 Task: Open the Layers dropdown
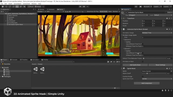tap(157, 6)
